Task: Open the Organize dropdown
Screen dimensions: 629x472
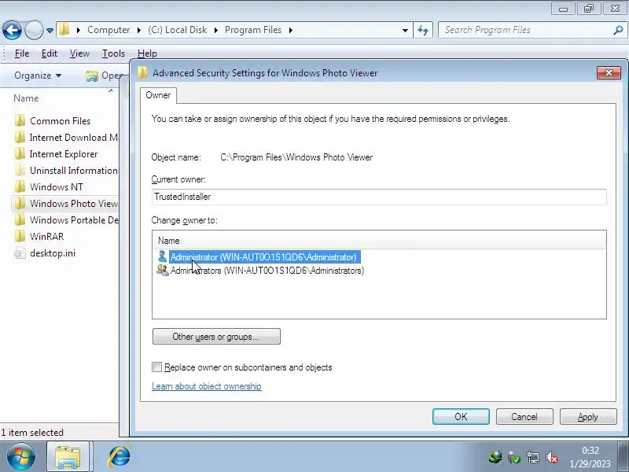Action: 38,76
